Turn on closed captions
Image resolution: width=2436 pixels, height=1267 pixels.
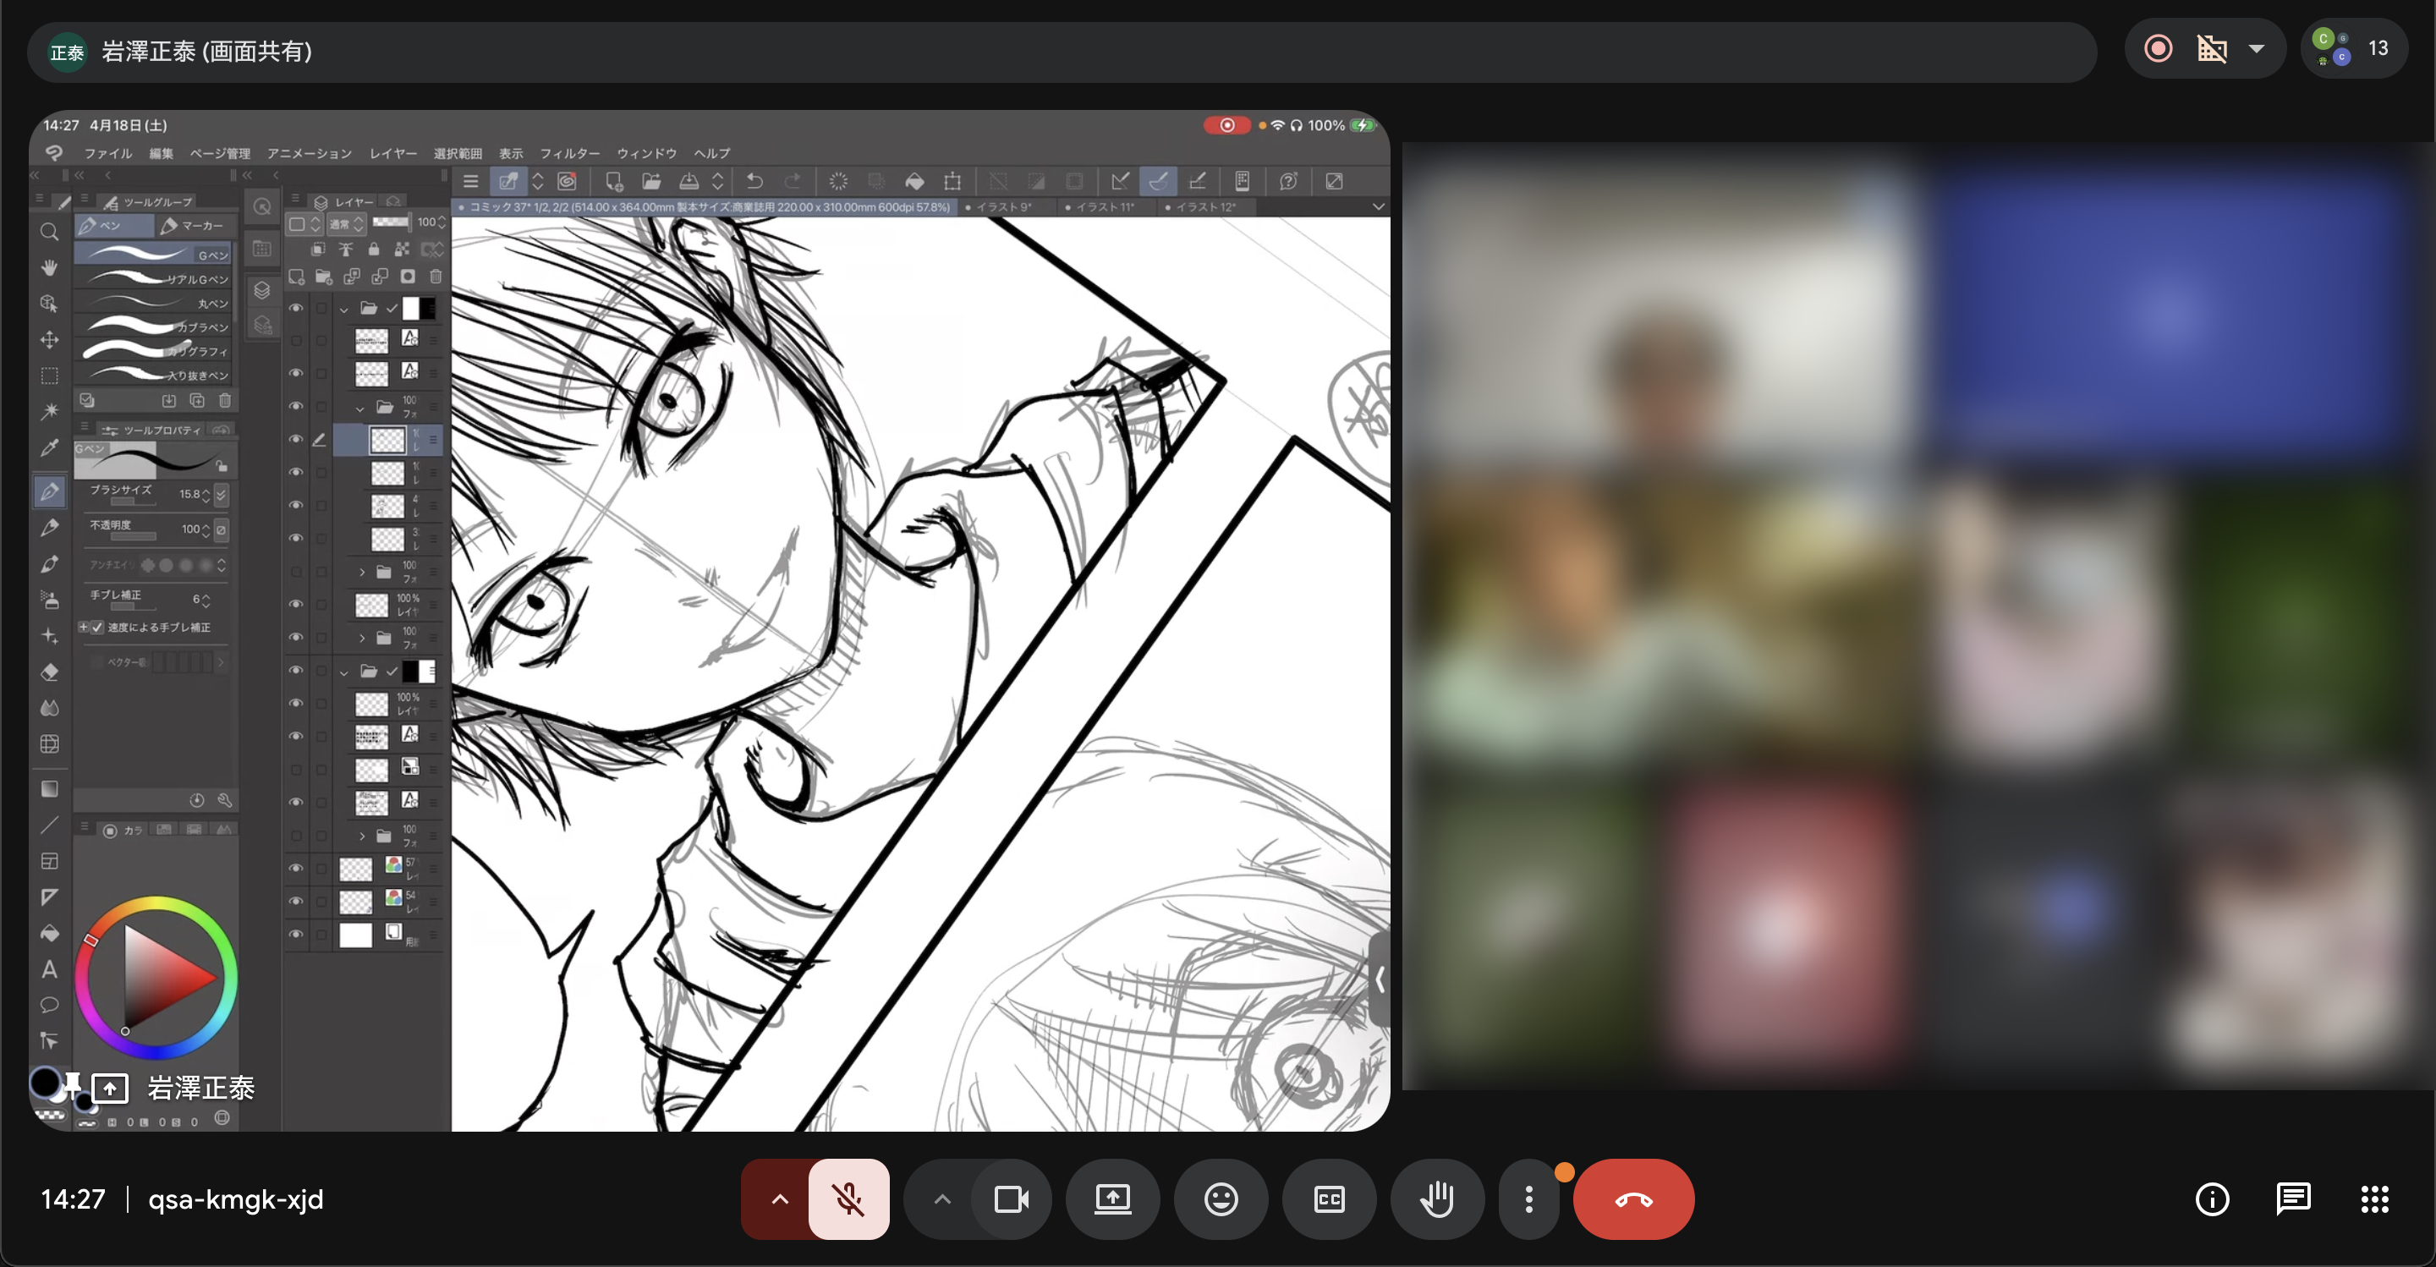tap(1329, 1199)
